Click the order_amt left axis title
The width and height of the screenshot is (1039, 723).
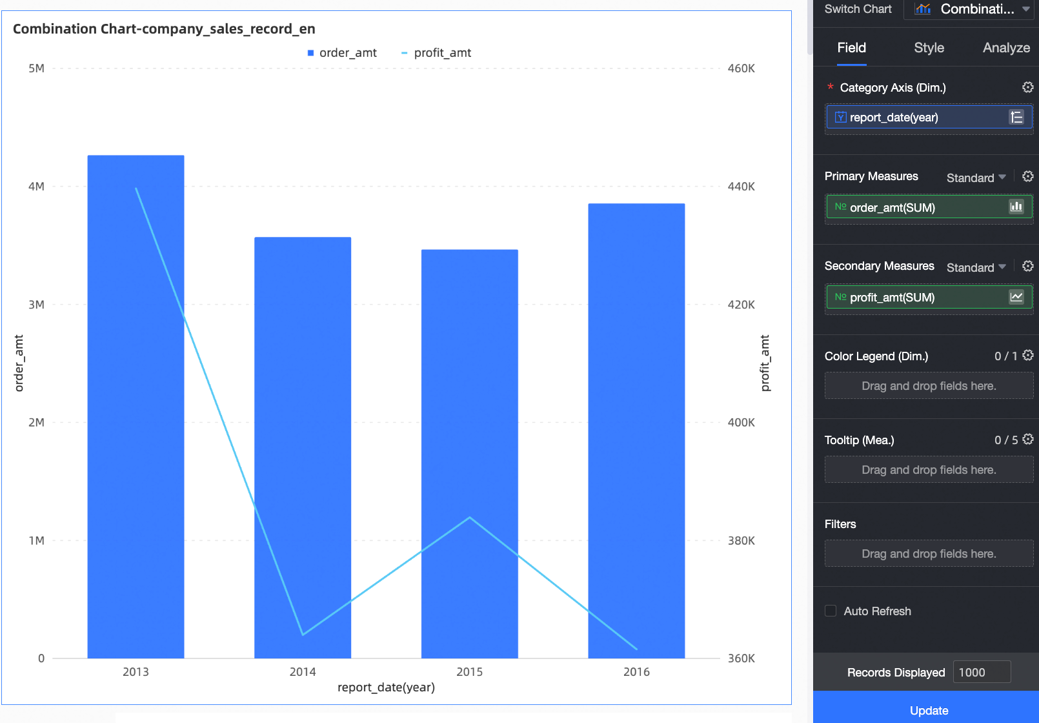coord(19,363)
